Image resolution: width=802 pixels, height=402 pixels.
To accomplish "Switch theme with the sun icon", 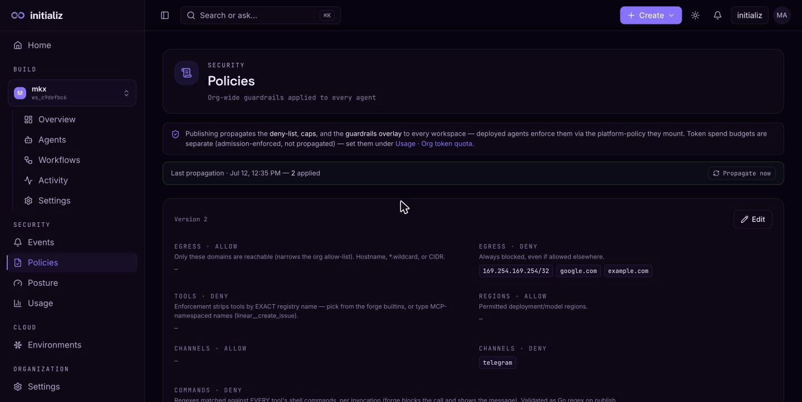I will 695,16.
